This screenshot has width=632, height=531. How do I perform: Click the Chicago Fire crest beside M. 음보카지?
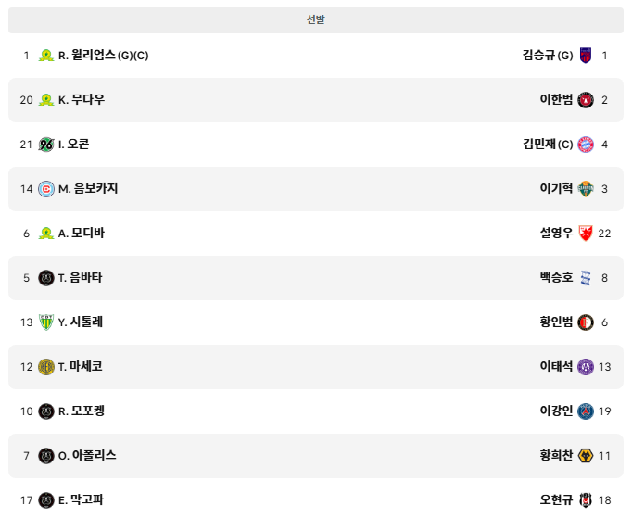click(46, 189)
